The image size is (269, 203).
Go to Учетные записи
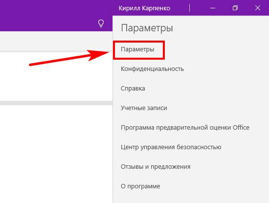pos(144,108)
